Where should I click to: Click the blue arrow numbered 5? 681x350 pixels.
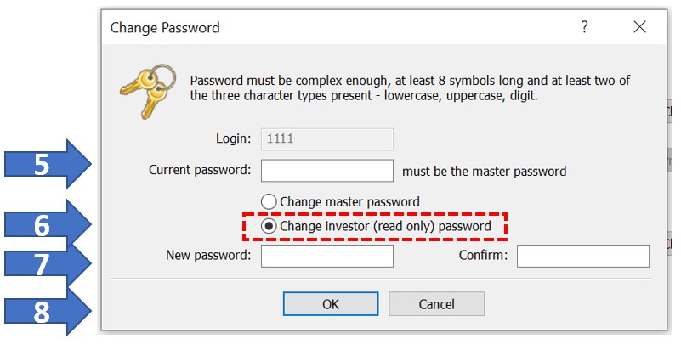point(48,165)
